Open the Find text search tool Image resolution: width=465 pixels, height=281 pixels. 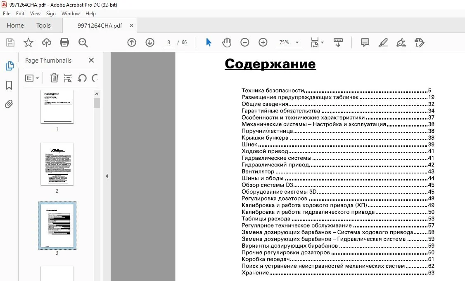pyautogui.click(x=83, y=42)
